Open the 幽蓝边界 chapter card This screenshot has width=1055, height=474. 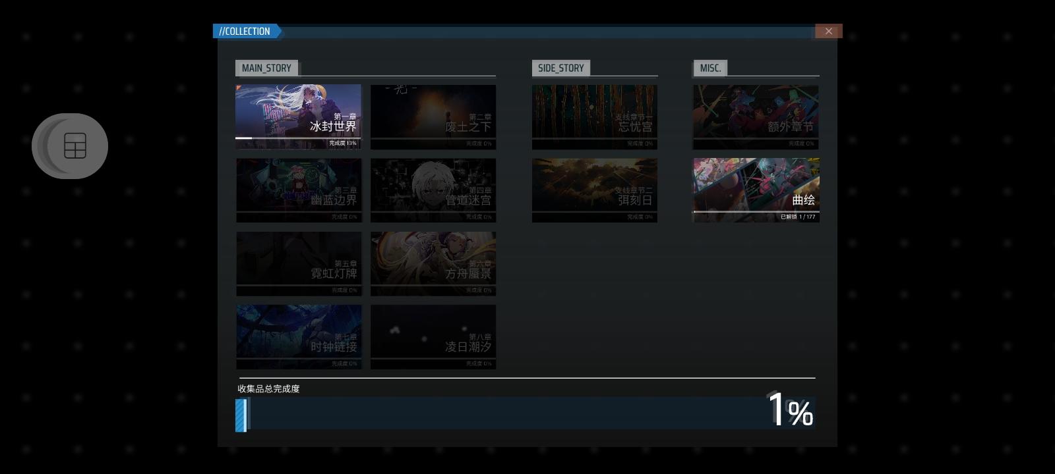[x=298, y=190]
